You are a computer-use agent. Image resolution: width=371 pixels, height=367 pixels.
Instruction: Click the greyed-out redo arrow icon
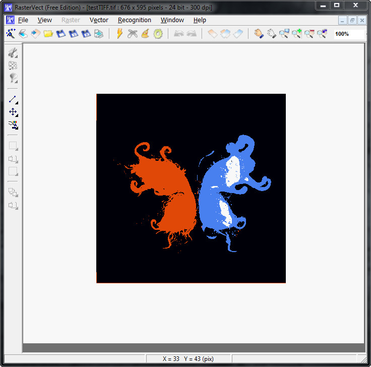[192, 34]
